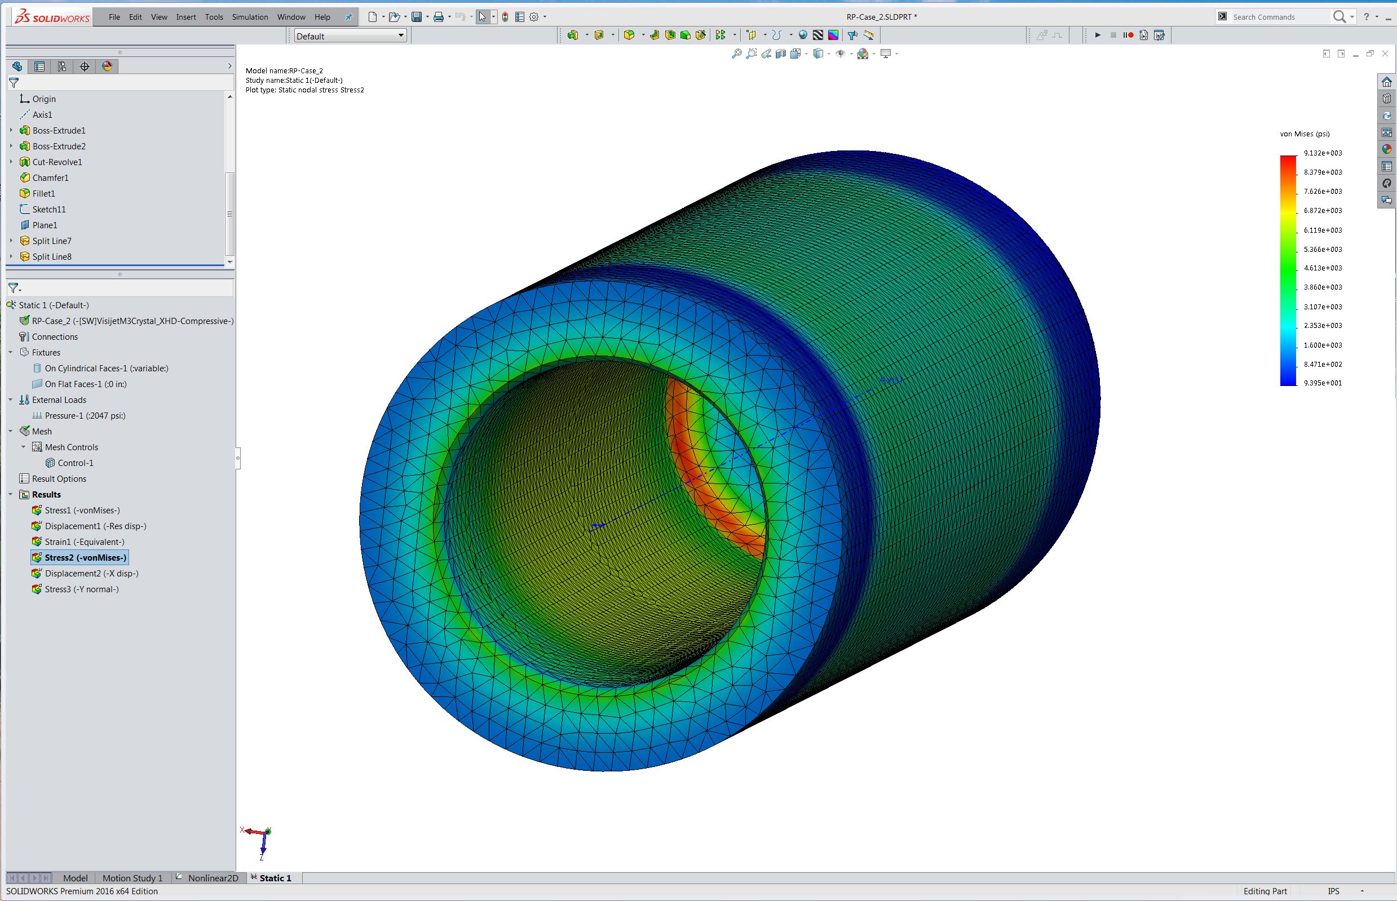Open the ConfigurationManager tab

click(62, 66)
